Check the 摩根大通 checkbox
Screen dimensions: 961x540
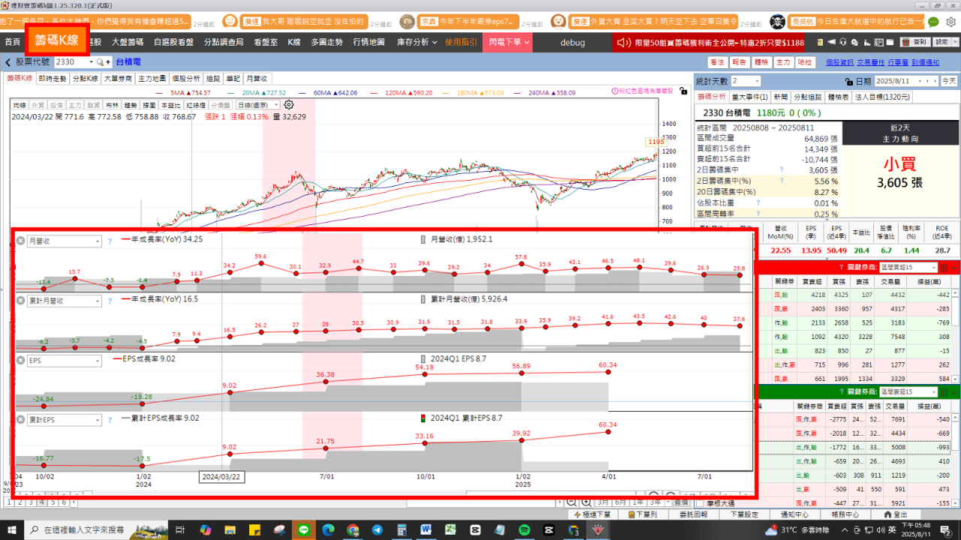700,503
